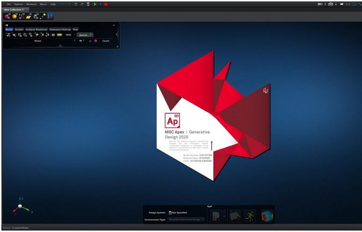Click the open book workflow step icon
The image size is (362, 232).
tap(236, 216)
